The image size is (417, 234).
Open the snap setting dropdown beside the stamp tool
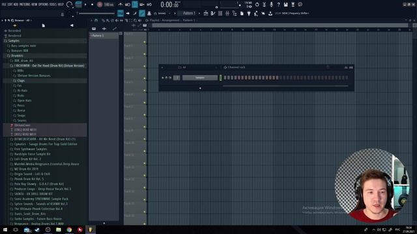162,13
